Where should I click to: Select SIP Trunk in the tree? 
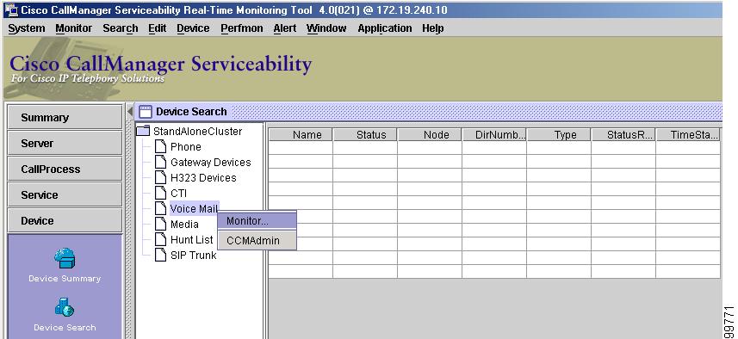pos(194,255)
